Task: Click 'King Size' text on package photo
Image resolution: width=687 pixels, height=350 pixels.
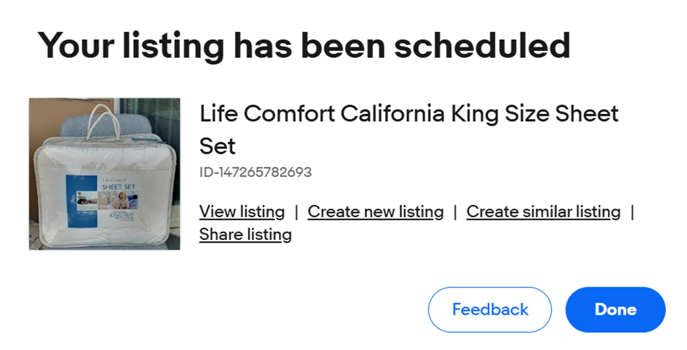Action: point(122,215)
